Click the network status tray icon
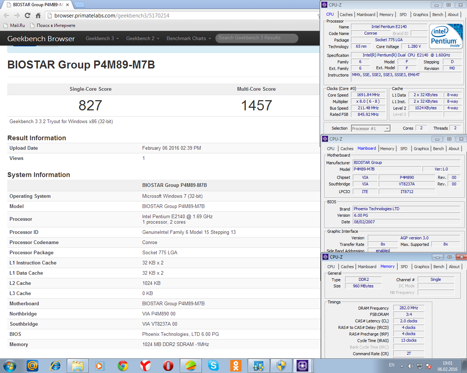The image size is (467, 373). click(420, 366)
